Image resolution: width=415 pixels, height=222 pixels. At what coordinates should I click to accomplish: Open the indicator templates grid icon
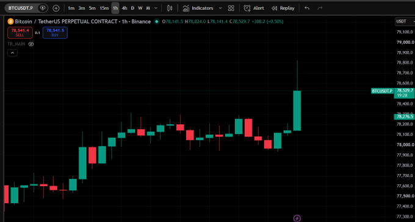click(231, 8)
